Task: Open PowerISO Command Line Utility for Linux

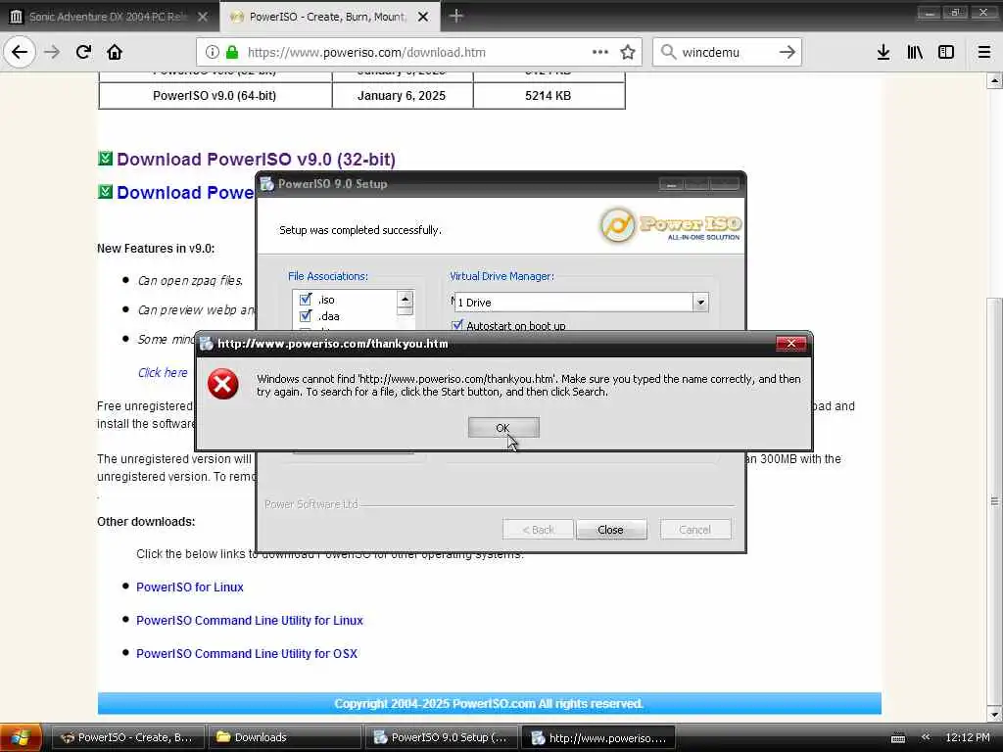Action: [x=250, y=620]
